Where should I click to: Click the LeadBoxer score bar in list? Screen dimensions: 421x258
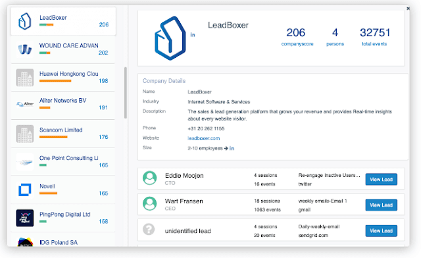pyautogui.click(x=47, y=25)
